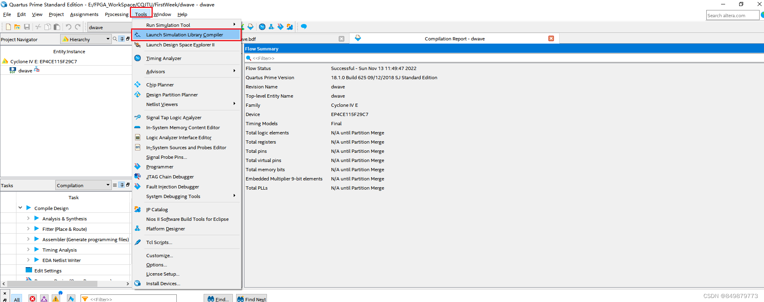The width and height of the screenshot is (764, 302).
Task: Choose Signal Tap Logic Analyzer
Action: click(x=186, y=118)
